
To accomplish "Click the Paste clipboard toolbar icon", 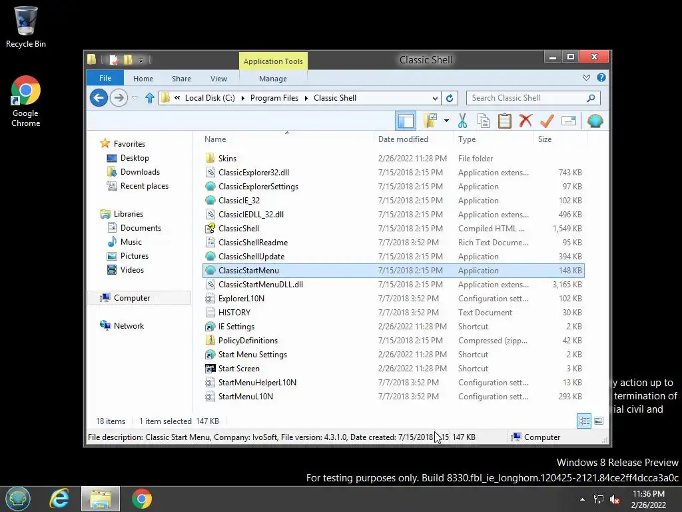I will point(505,121).
